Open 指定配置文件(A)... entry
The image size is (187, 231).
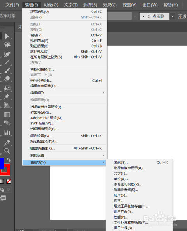(64, 141)
